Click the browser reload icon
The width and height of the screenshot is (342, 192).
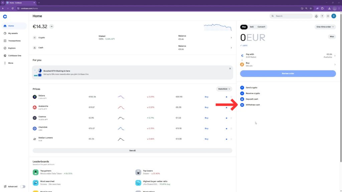pos(12,8)
